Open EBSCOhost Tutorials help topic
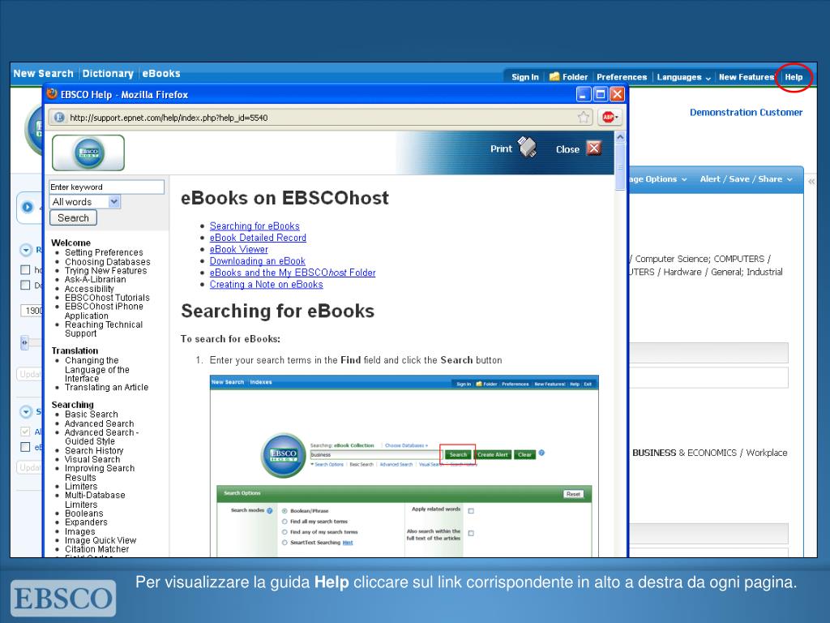 coord(107,298)
